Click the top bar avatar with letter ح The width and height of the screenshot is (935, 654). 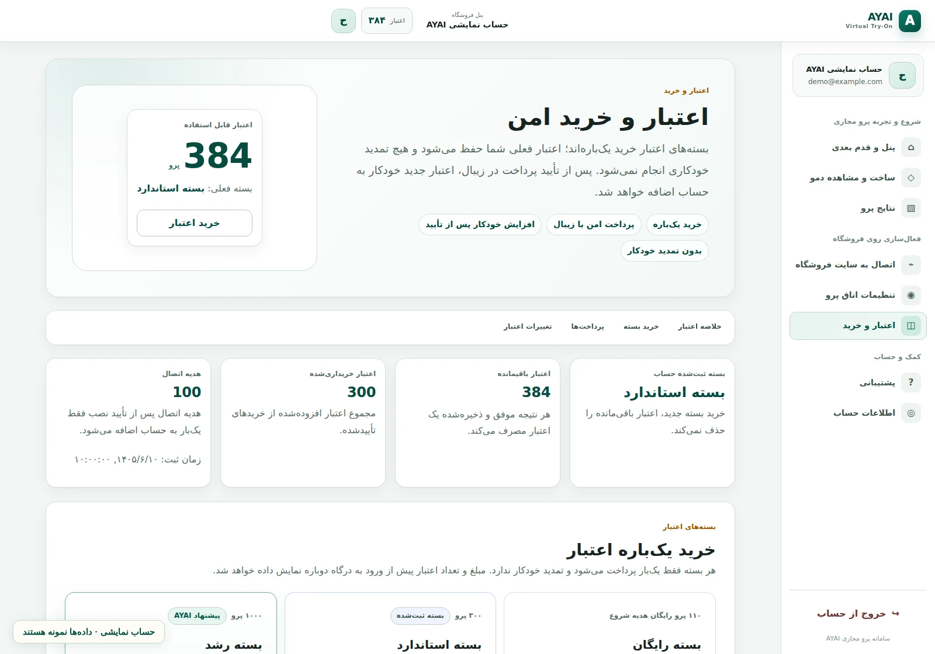click(x=344, y=21)
